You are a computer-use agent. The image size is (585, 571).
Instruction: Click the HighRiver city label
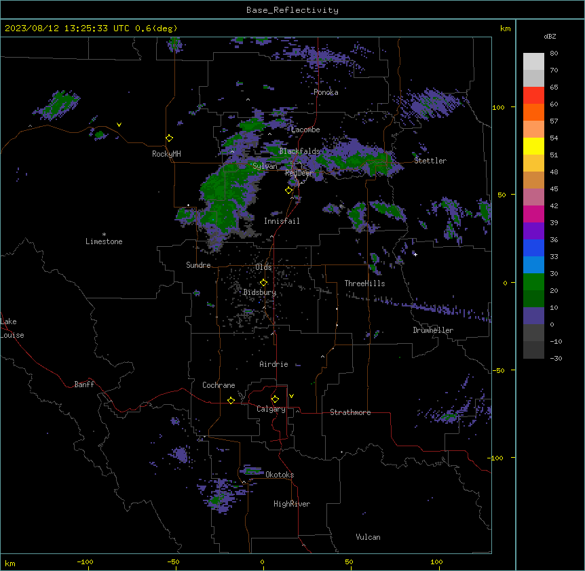click(292, 504)
